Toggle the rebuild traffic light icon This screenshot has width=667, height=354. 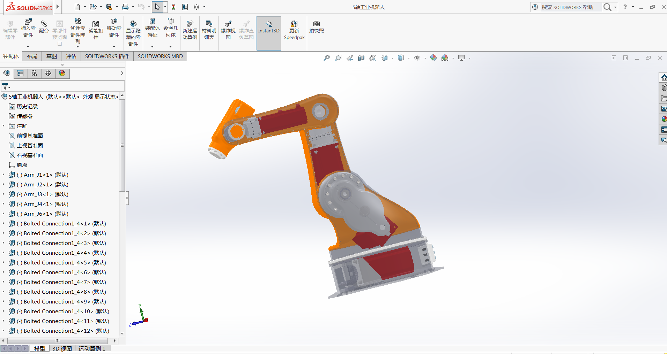click(173, 7)
